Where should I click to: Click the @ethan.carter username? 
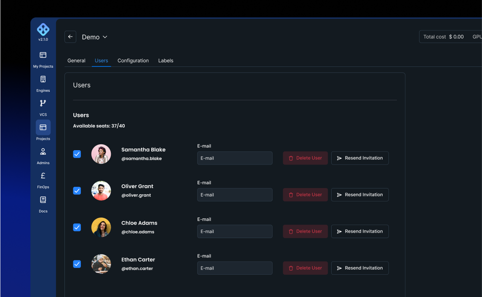137,268
